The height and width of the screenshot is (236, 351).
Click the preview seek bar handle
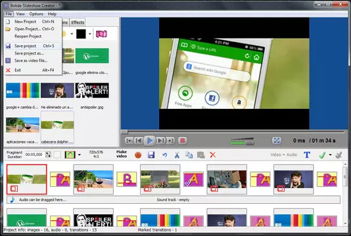click(124, 132)
